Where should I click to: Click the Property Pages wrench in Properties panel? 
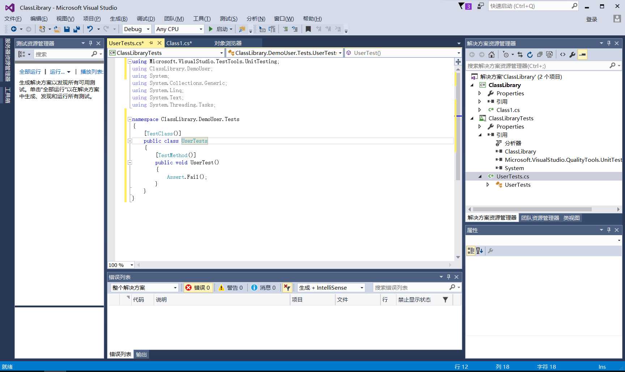[490, 251]
